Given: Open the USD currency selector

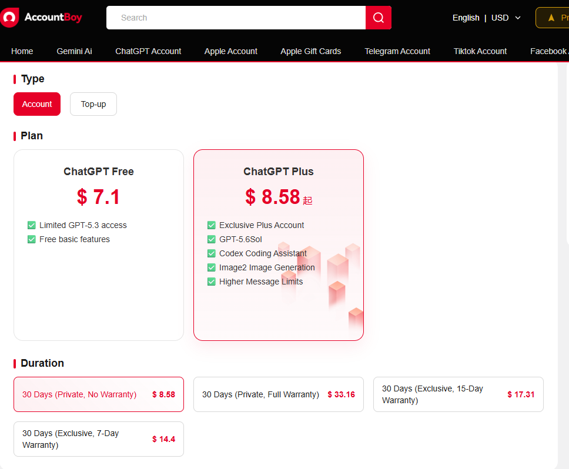Looking at the screenshot, I should pyautogui.click(x=500, y=18).
